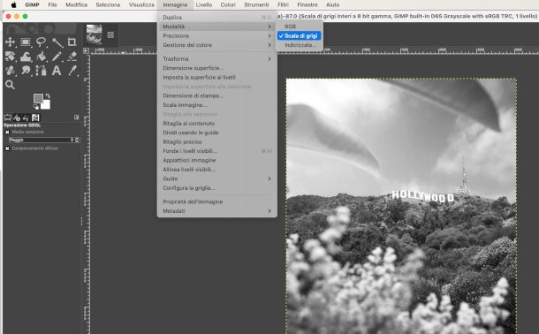
Task: Click the Raggio value stepper arrows
Action: [77, 140]
